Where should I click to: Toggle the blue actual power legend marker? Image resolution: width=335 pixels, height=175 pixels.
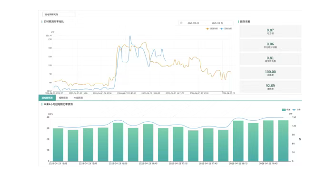[222, 29]
